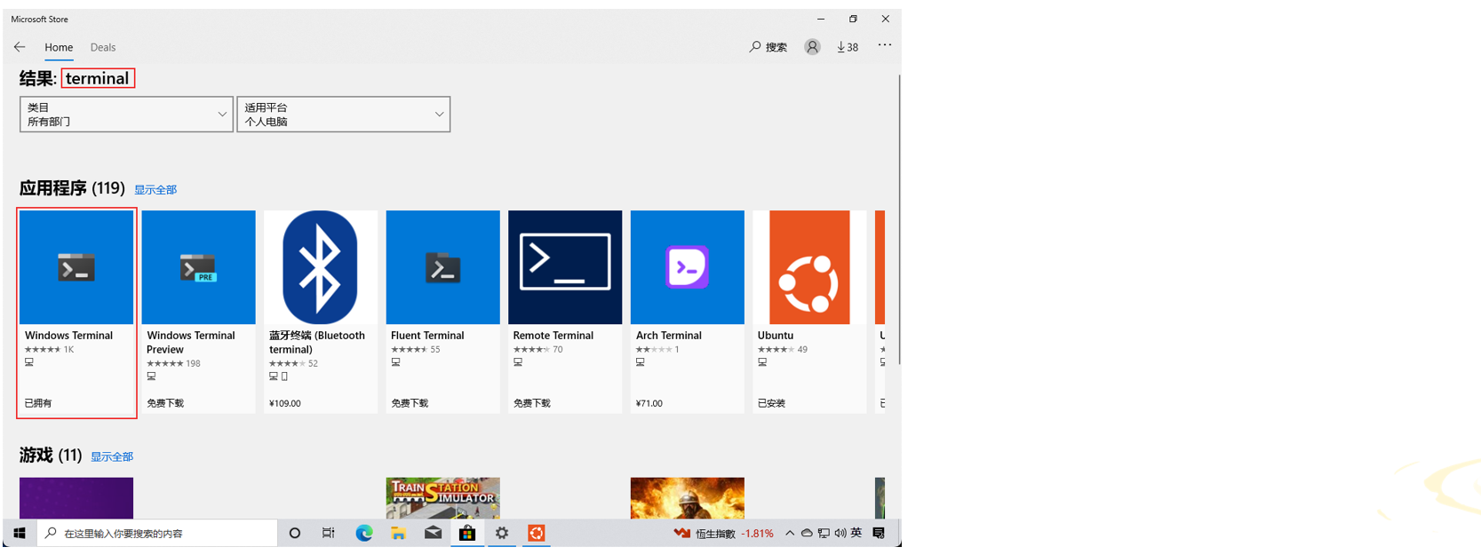1481x555 pixels.
Task: Select the Bluetooth terminal app icon
Action: [x=321, y=267]
